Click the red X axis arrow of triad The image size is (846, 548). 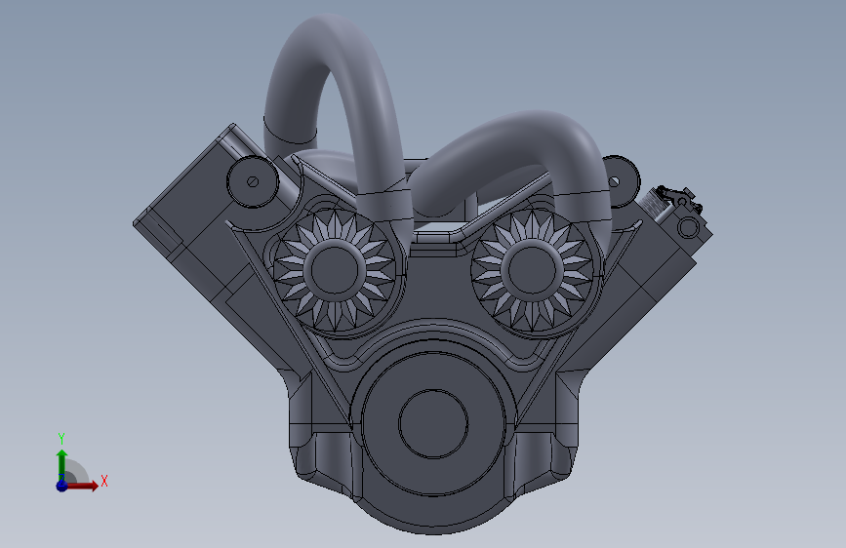coord(81,486)
